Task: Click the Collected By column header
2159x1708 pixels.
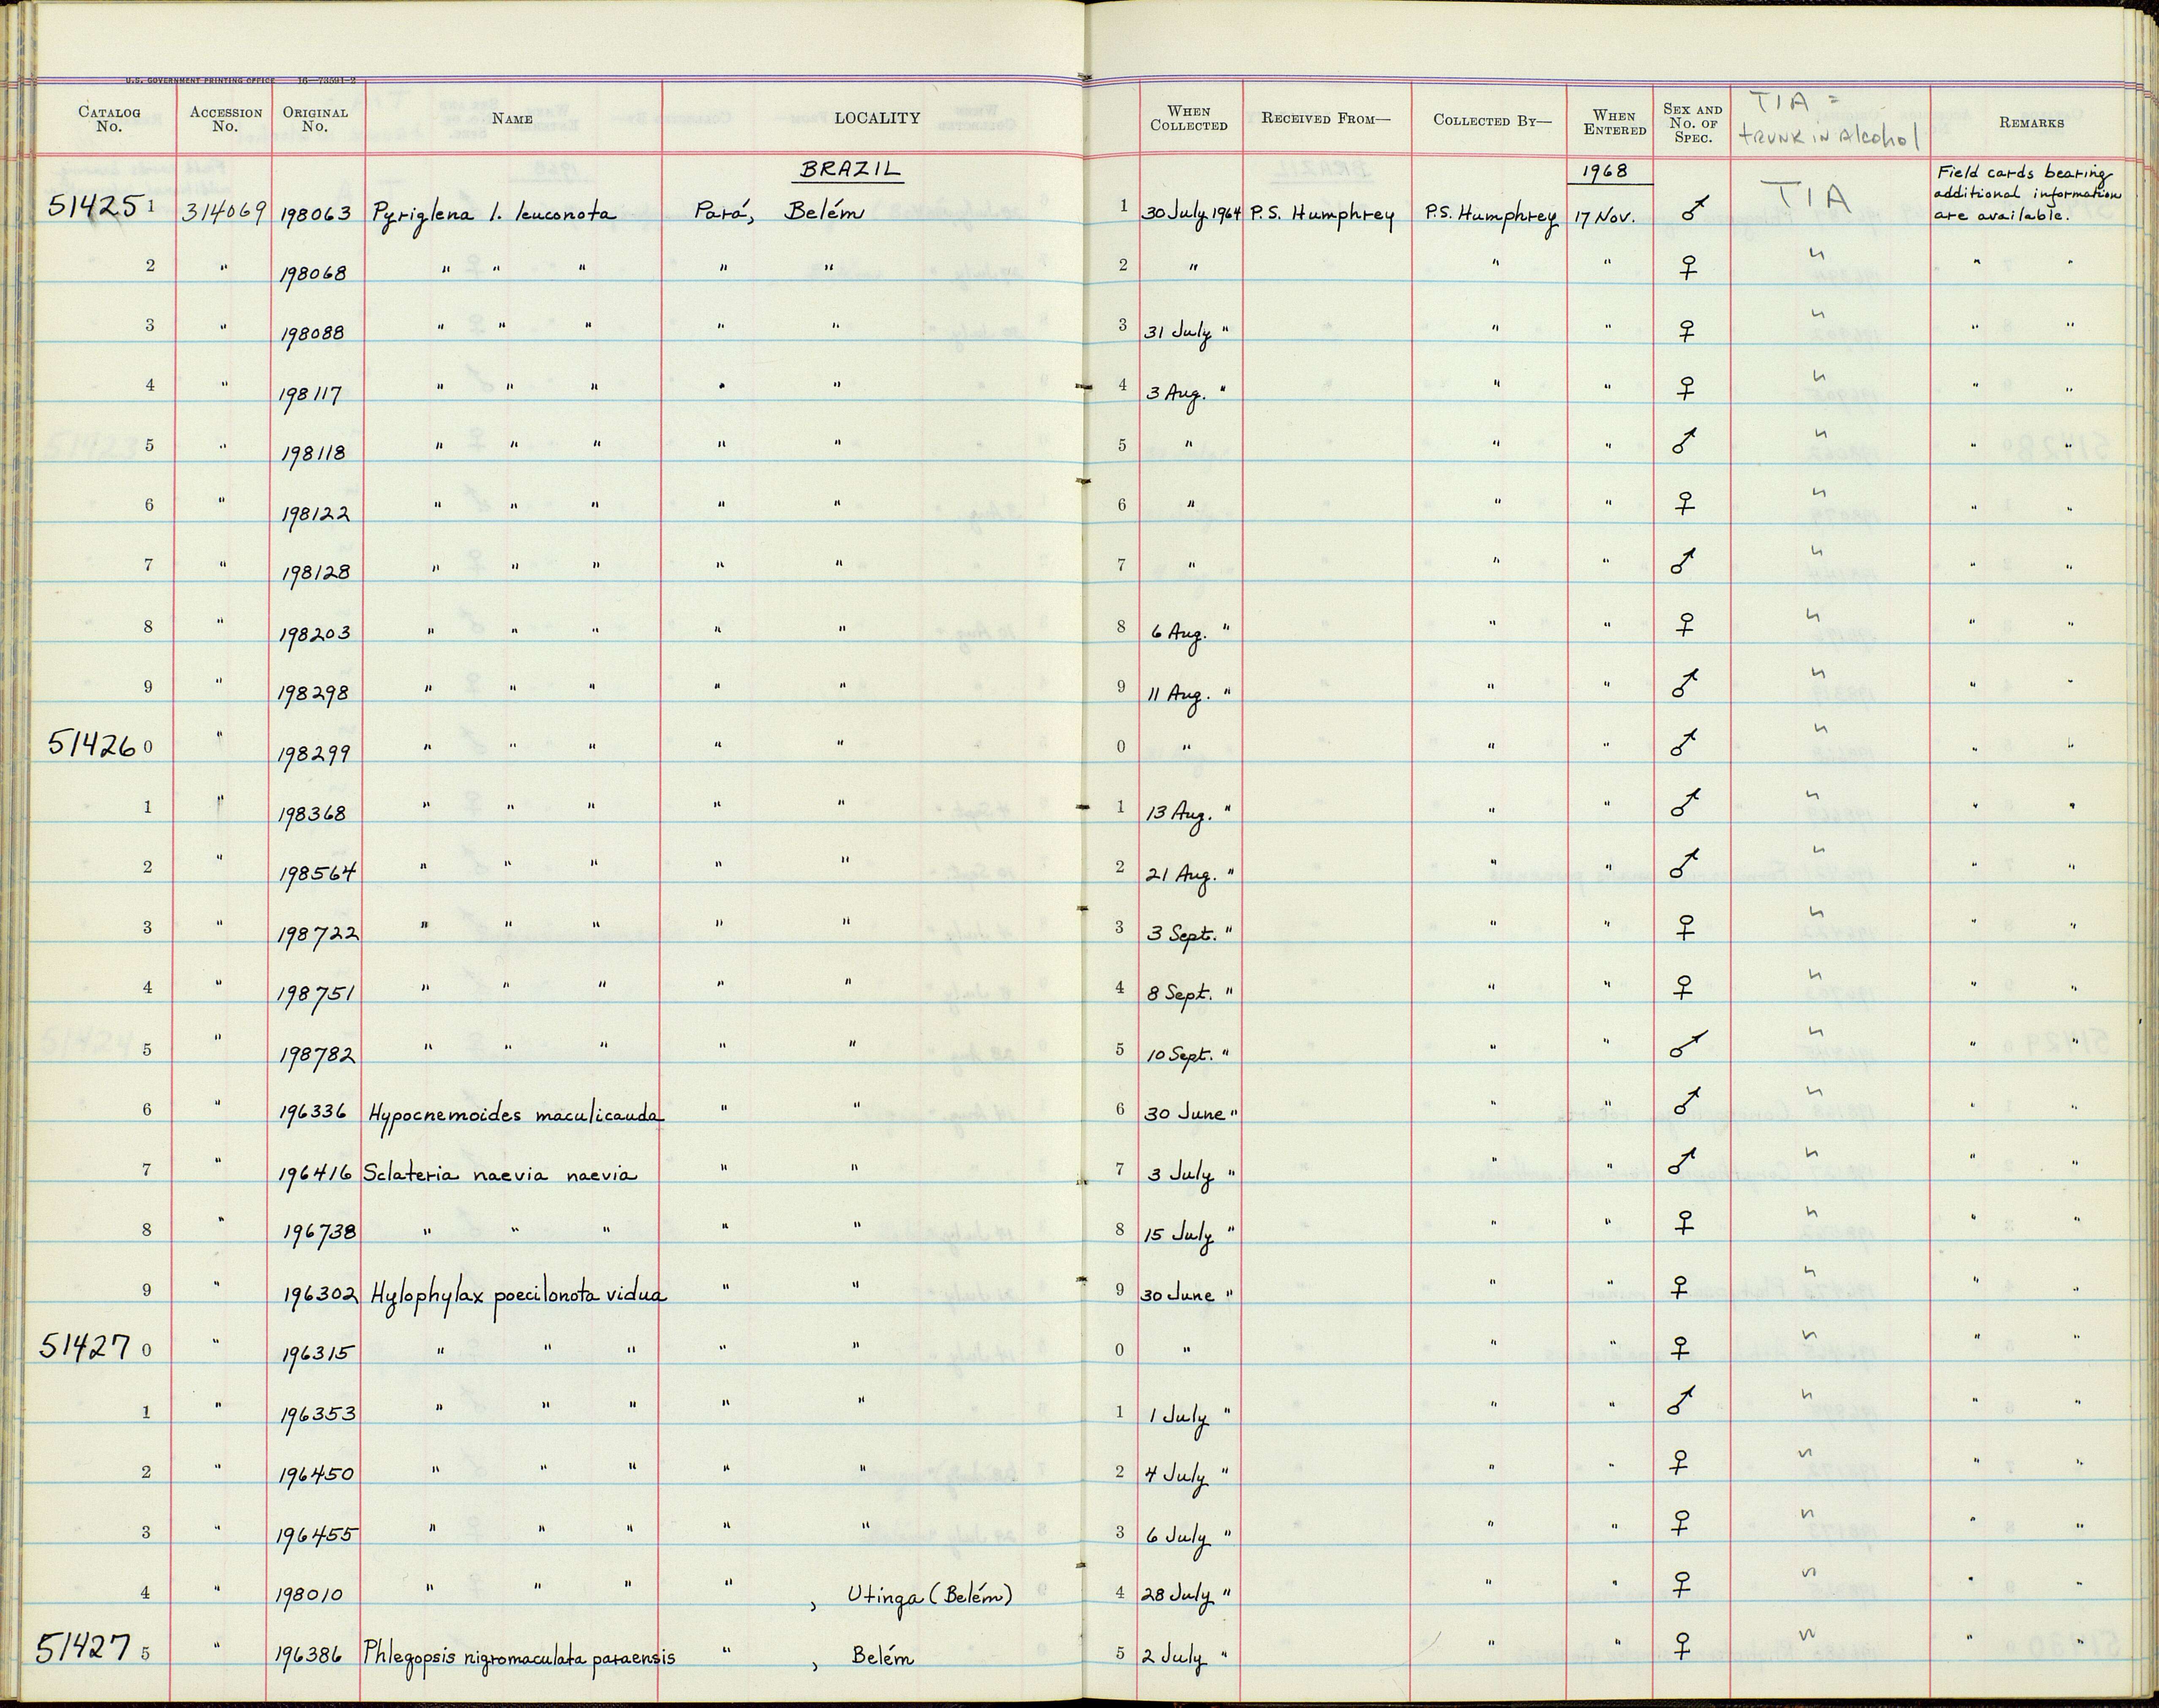Action: pos(1491,119)
